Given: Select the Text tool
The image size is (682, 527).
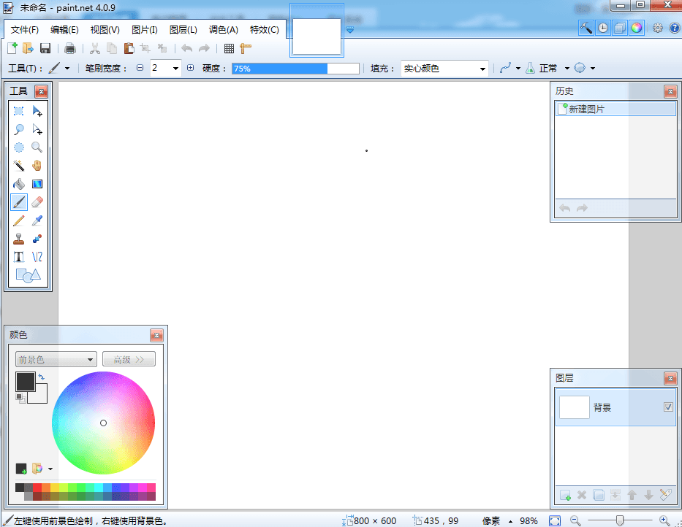Looking at the screenshot, I should click(19, 257).
